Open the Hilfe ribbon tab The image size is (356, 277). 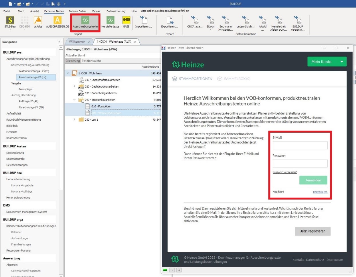134,11
